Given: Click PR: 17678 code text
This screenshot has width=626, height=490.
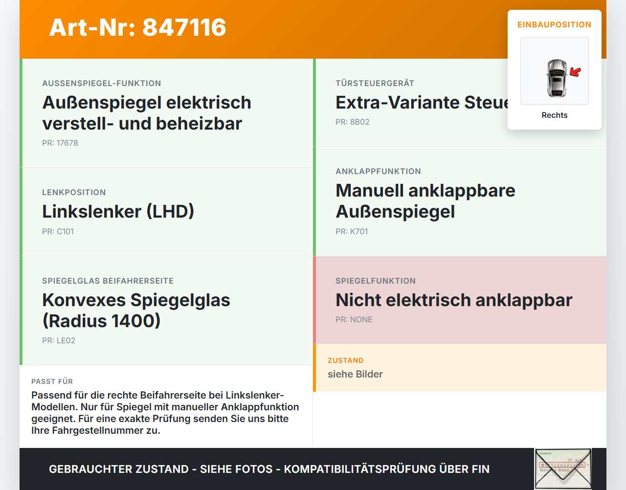Looking at the screenshot, I should pos(60,143).
